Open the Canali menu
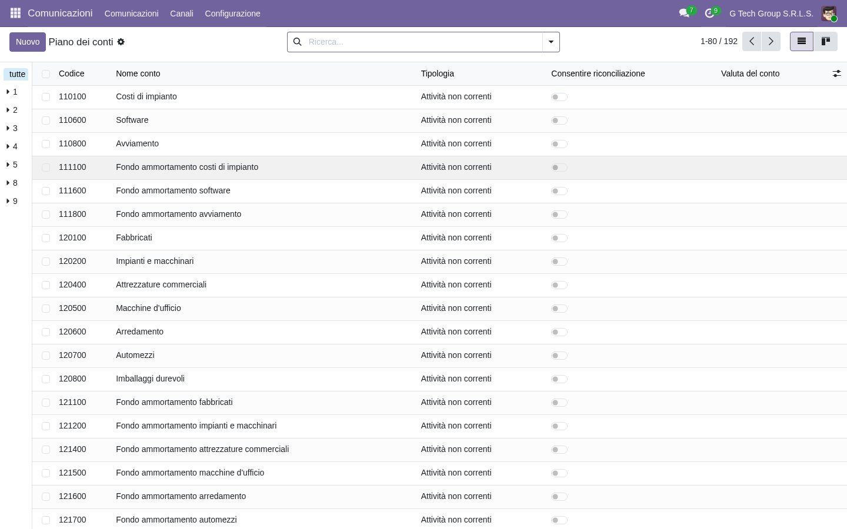Viewport: 847px width, 529px height. coord(182,14)
